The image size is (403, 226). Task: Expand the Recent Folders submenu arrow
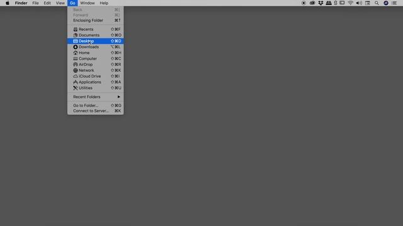(119, 97)
